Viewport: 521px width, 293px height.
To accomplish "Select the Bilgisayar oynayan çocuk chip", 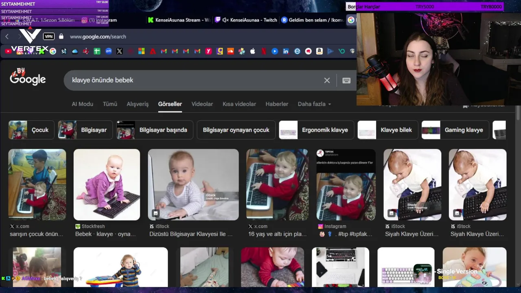I will coord(236,130).
